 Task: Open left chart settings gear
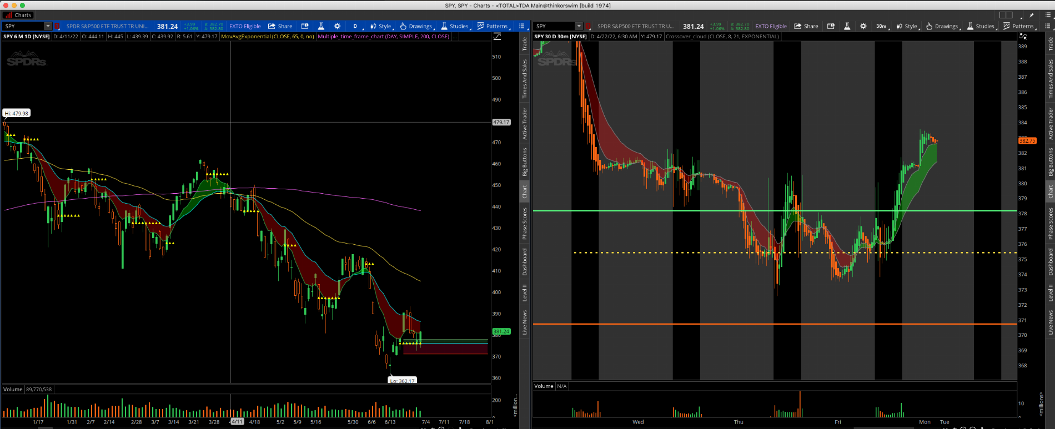(x=337, y=26)
